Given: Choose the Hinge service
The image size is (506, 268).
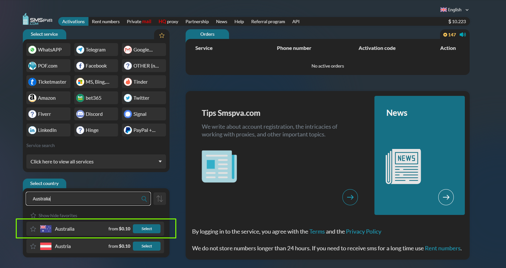Looking at the screenshot, I should (96, 130).
